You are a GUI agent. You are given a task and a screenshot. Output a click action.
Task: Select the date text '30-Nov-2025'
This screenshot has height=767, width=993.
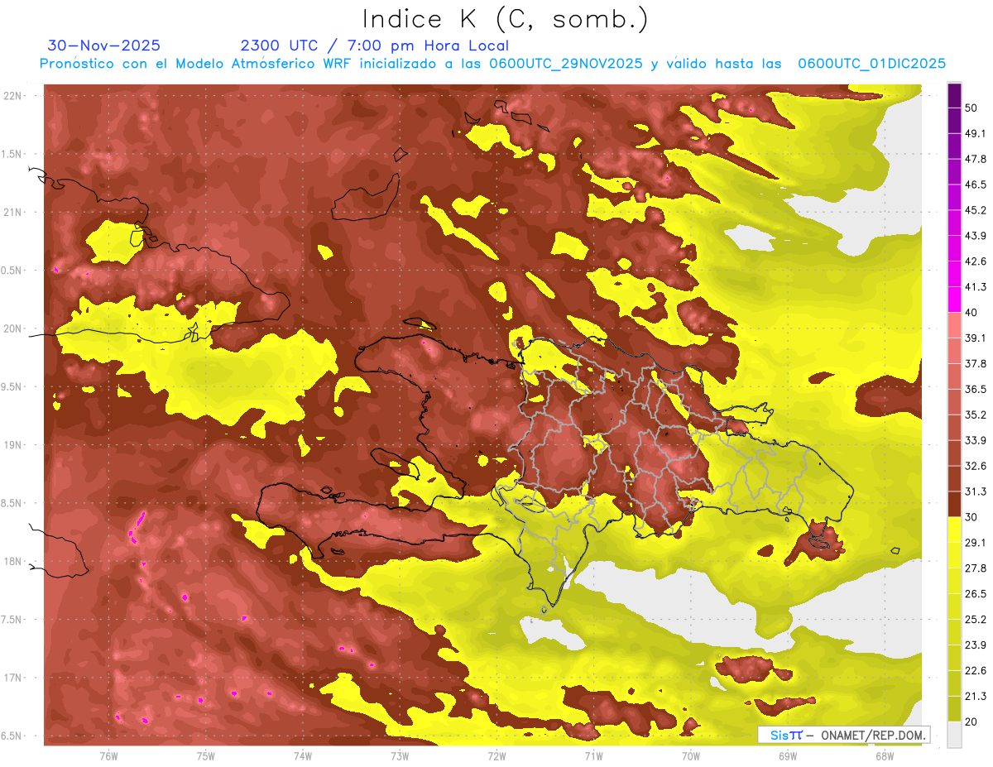pos(104,46)
